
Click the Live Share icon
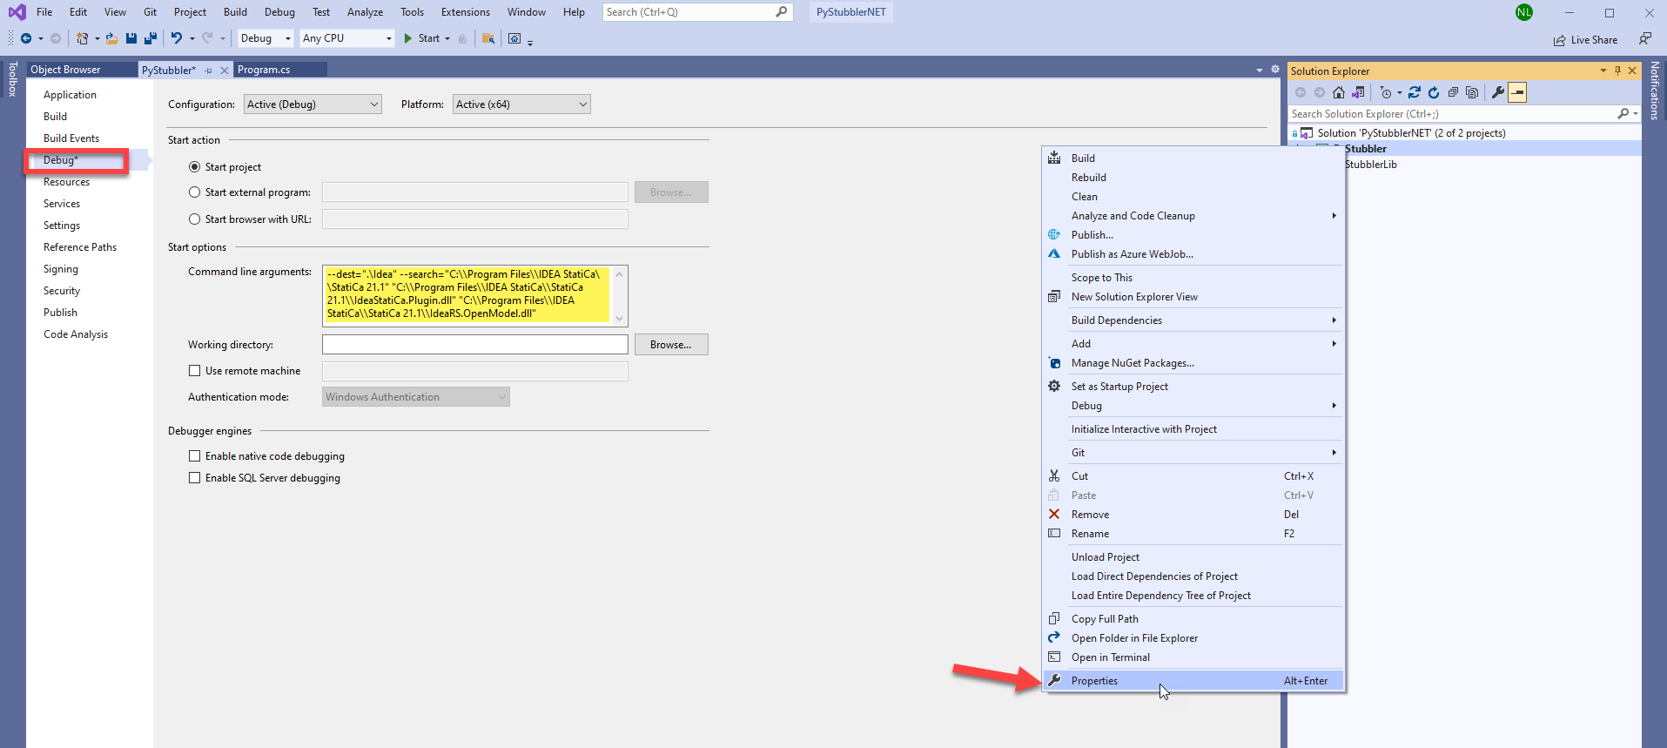click(x=1585, y=40)
